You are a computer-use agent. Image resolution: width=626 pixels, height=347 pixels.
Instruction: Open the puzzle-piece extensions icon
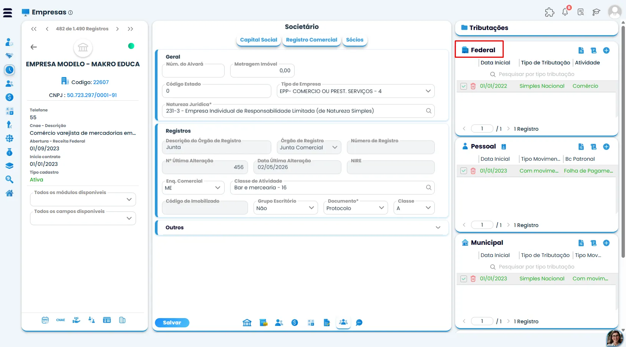[x=549, y=12]
